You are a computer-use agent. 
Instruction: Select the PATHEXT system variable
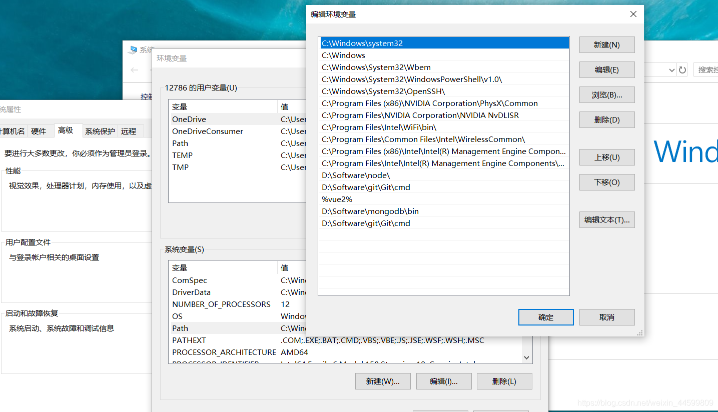pyautogui.click(x=345, y=340)
